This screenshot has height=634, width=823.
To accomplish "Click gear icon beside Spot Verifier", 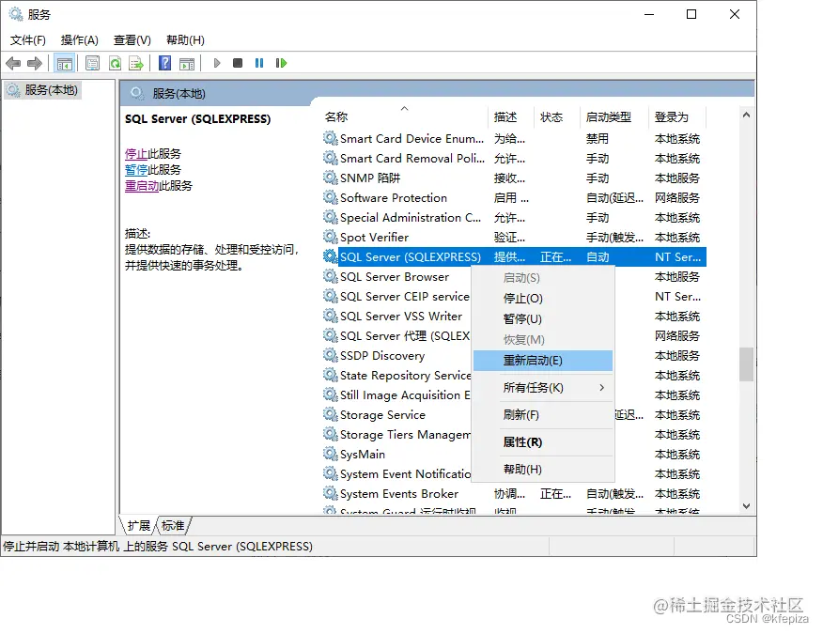I will point(330,238).
